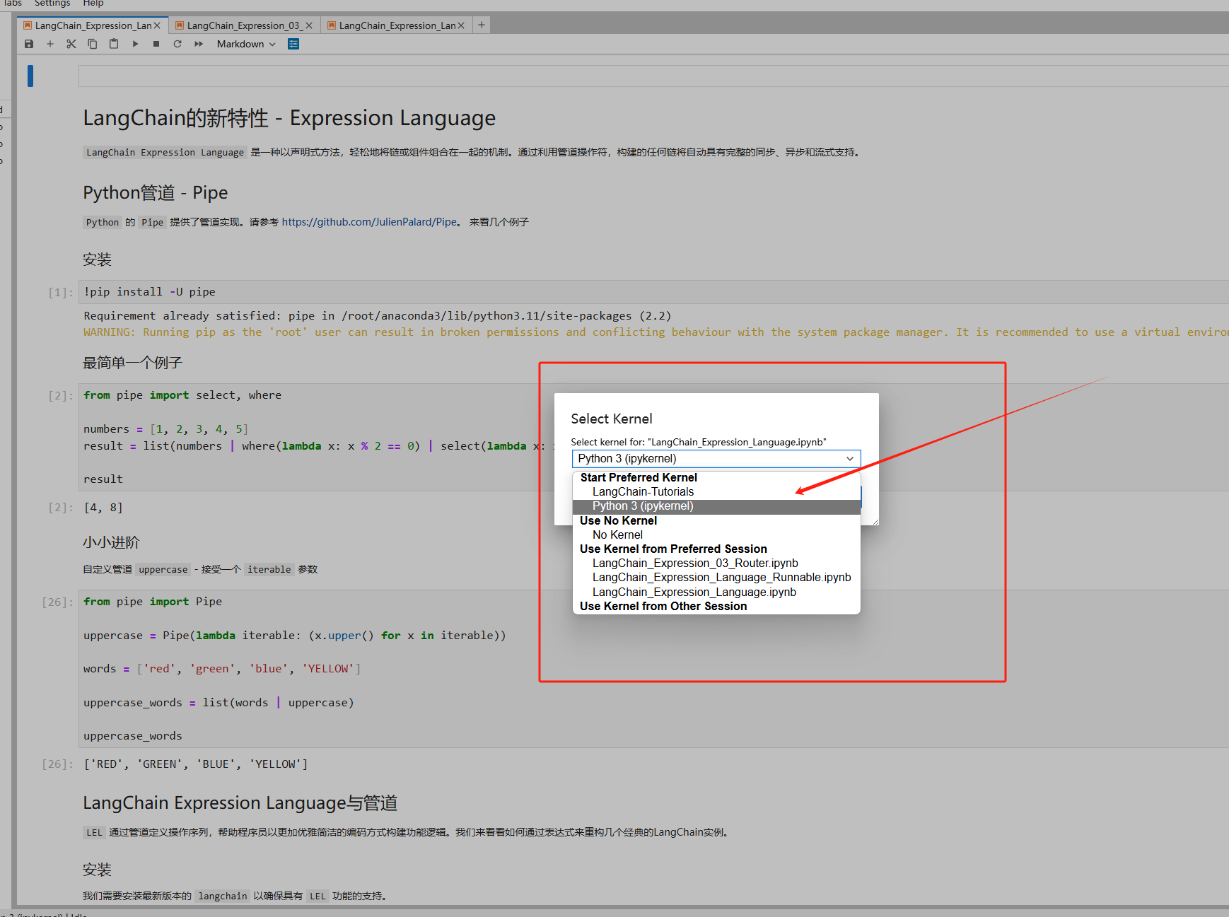Restart kernel and run all cells icon

pos(199,44)
